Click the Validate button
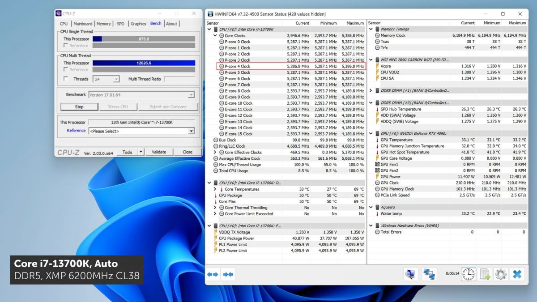This screenshot has width=537, height=302. coord(159,152)
